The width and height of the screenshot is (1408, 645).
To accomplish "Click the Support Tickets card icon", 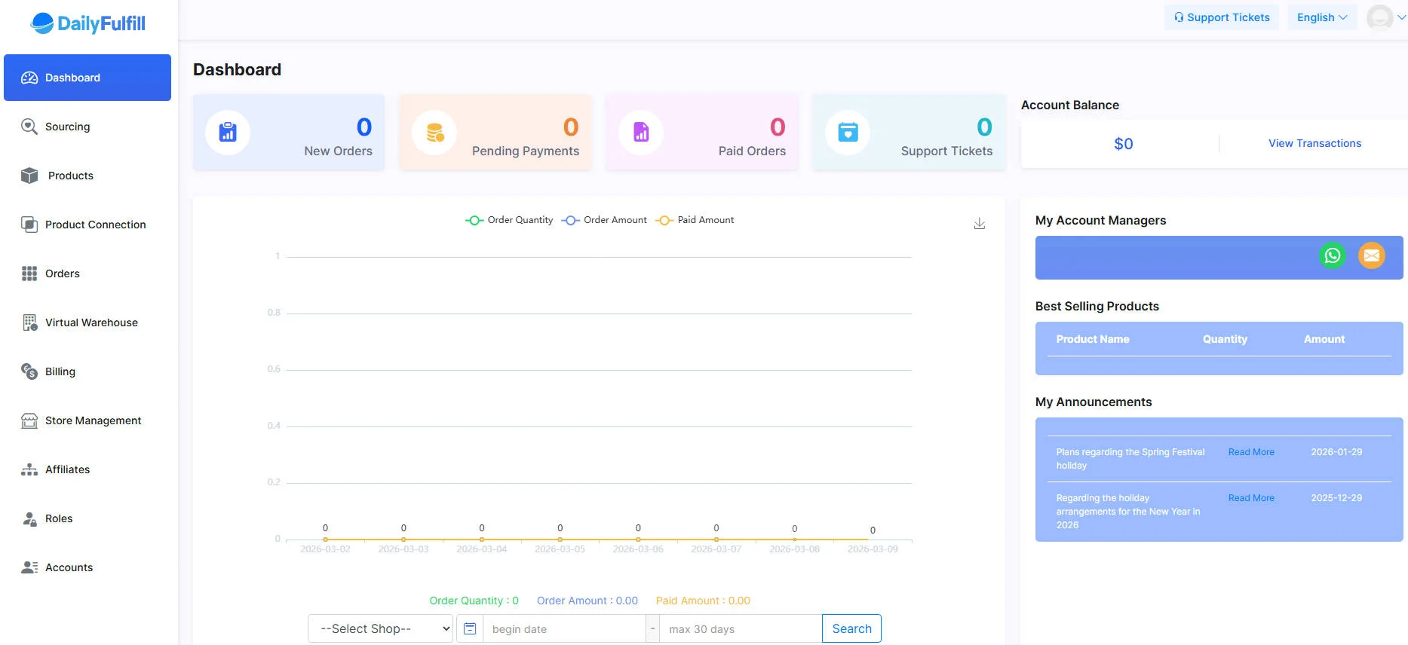I will pos(848,133).
